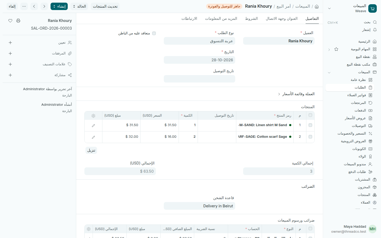381x238 pixels.
Task: Click the تحديث المنتجات button
Action: (105, 6)
